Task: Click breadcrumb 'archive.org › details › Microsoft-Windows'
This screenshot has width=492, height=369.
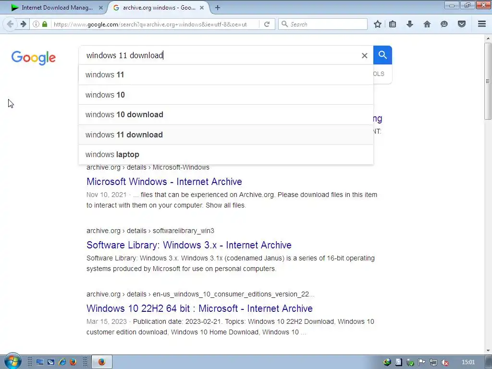Action: click(148, 167)
